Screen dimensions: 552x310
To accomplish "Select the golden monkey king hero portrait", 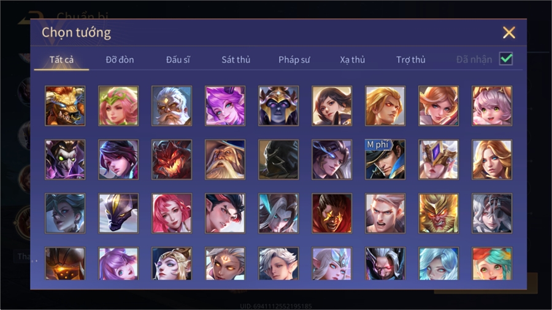I will click(439, 213).
